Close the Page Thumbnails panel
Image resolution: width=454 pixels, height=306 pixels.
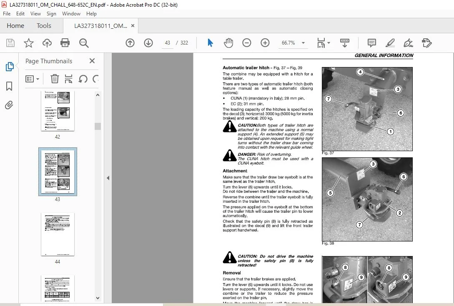click(92, 61)
